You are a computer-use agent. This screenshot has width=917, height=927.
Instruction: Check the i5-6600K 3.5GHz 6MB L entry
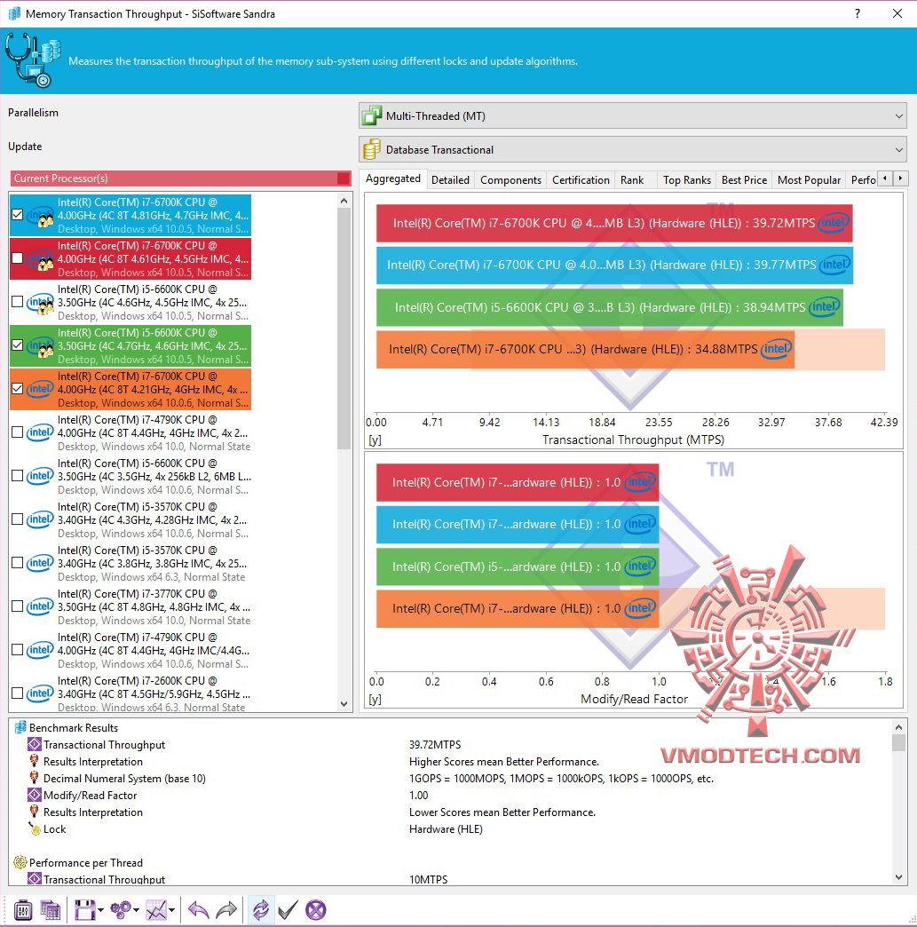tap(17, 476)
